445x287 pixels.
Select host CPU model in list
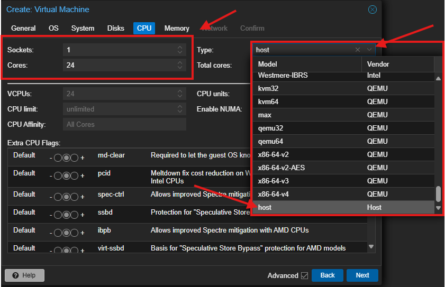(344, 208)
